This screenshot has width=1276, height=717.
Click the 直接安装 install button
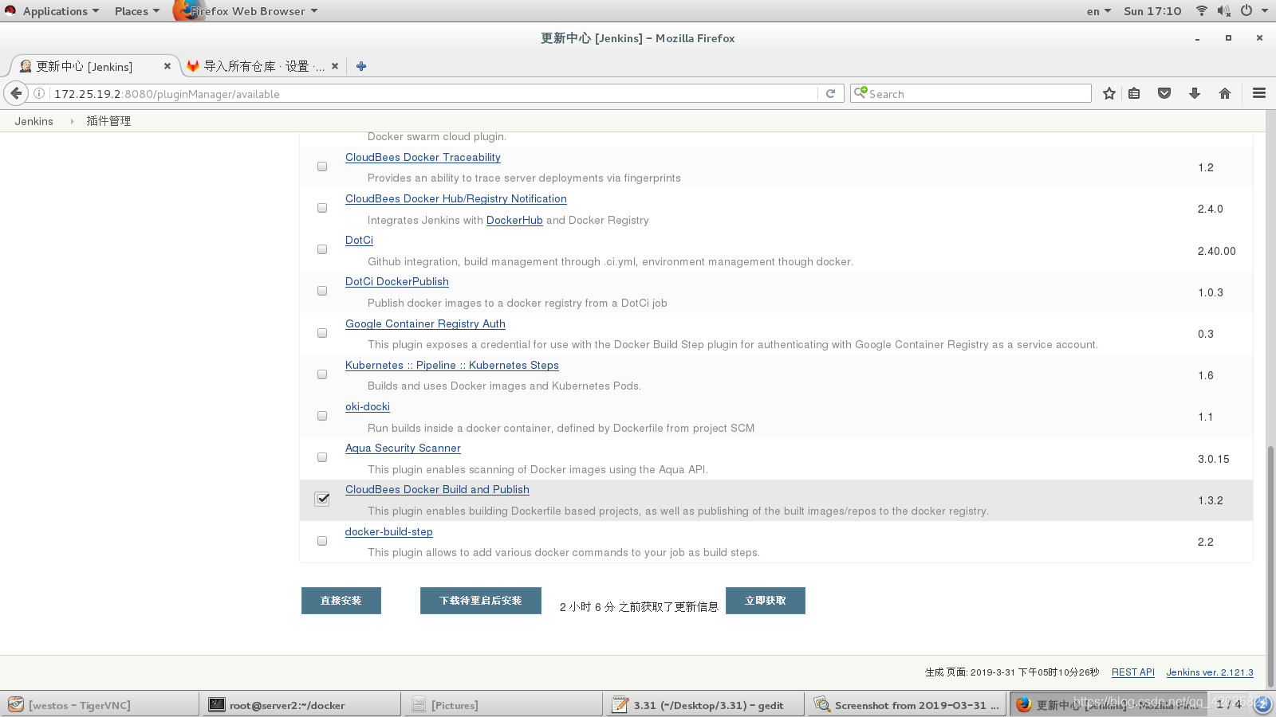pos(341,601)
